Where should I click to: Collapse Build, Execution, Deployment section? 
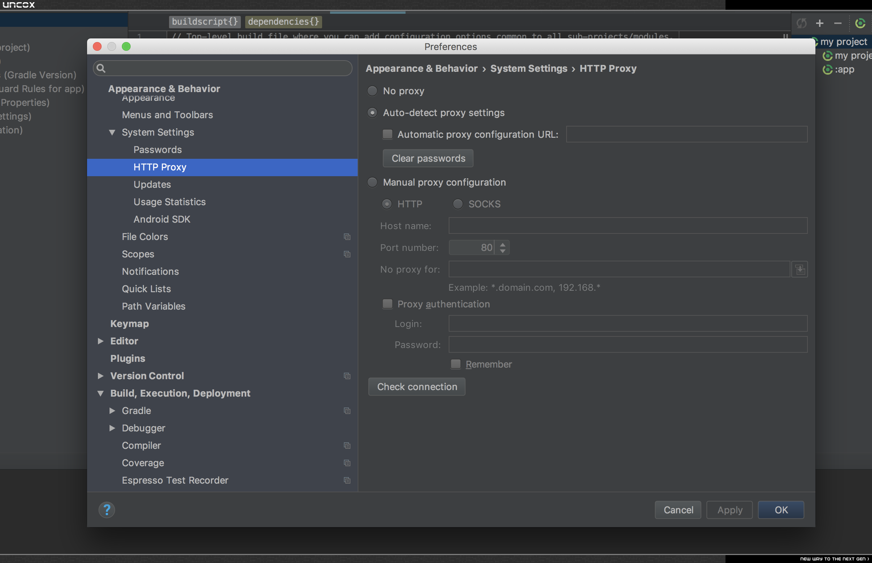pos(100,393)
